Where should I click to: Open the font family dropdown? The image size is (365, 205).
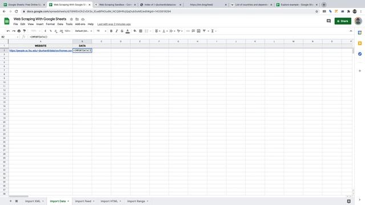click(x=83, y=31)
